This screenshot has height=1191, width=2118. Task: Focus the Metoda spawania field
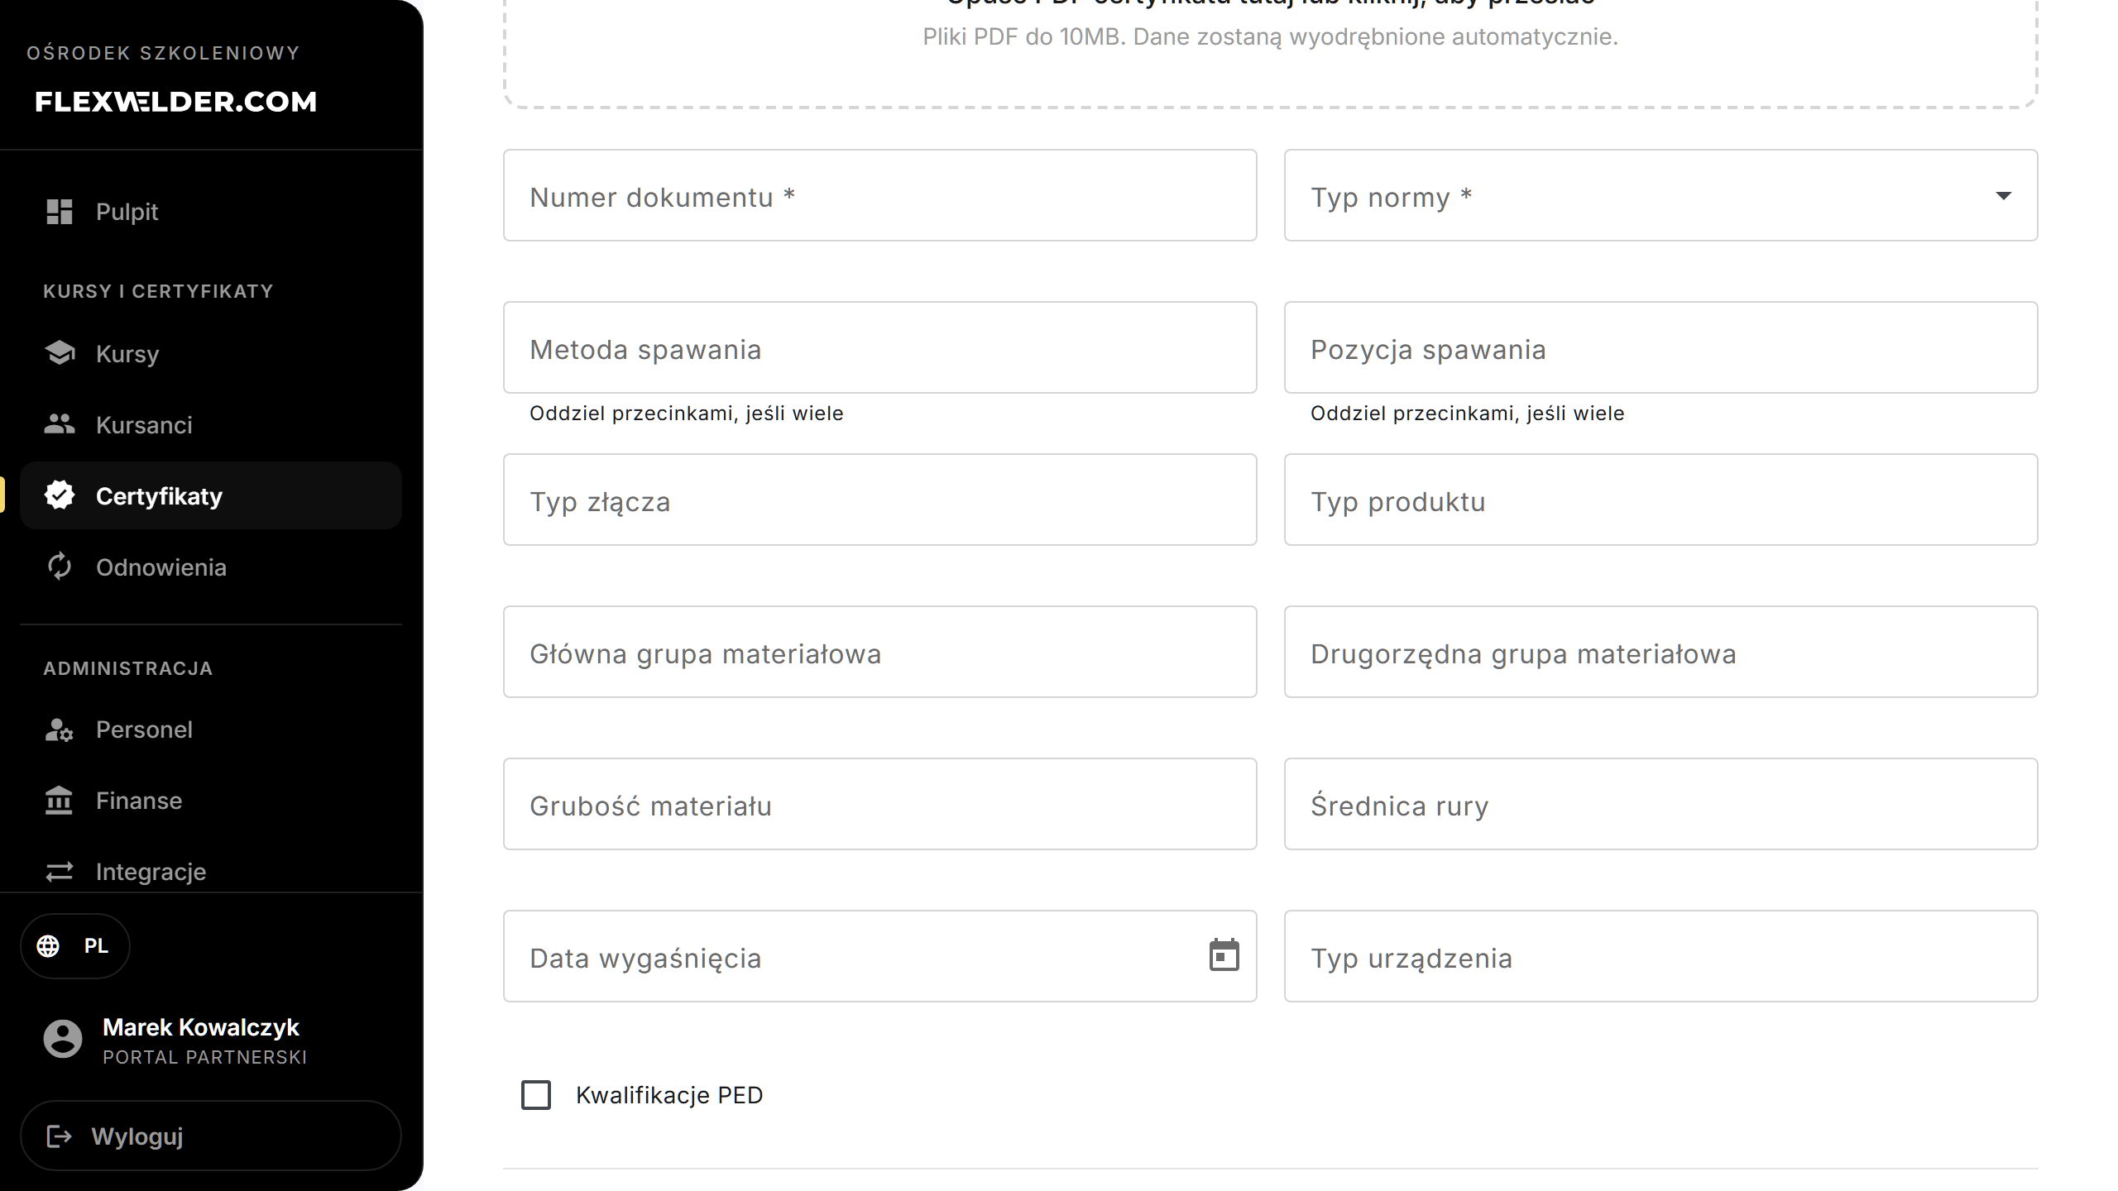tap(880, 348)
